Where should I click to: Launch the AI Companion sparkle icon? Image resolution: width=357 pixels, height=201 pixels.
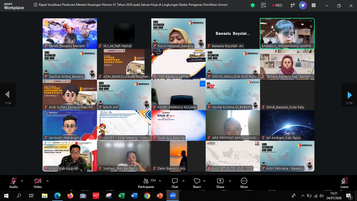[303, 5]
